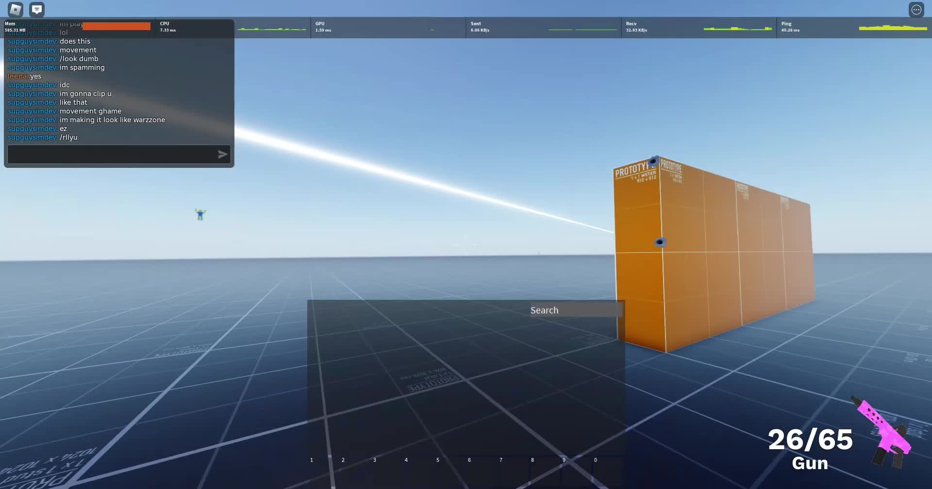The width and height of the screenshot is (932, 489).
Task: Open the CPU performance stat panel
Action: point(233,27)
